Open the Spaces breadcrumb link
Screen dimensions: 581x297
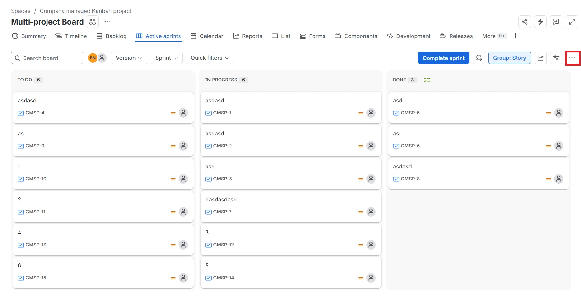coord(21,11)
